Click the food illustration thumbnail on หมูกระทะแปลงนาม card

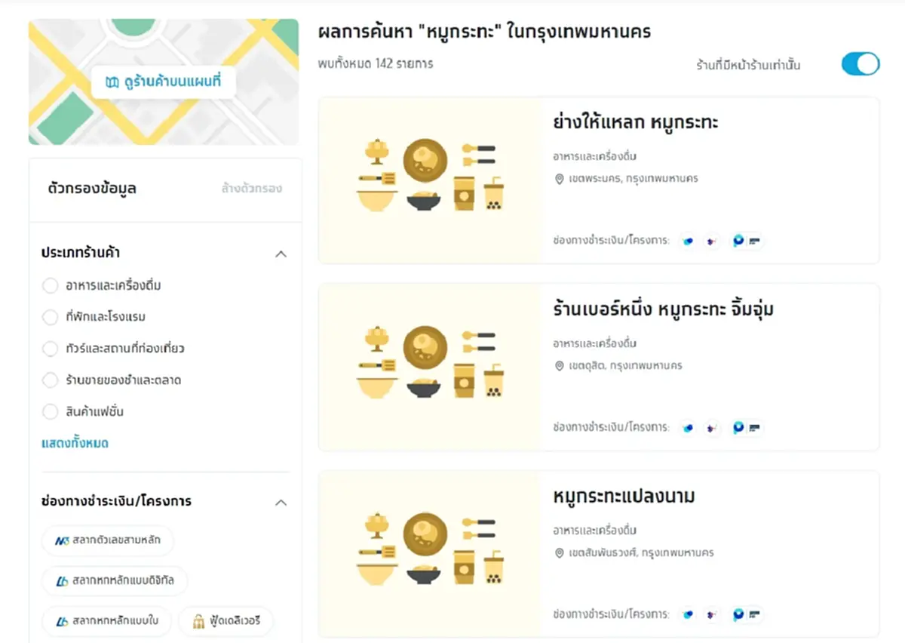[x=431, y=551]
